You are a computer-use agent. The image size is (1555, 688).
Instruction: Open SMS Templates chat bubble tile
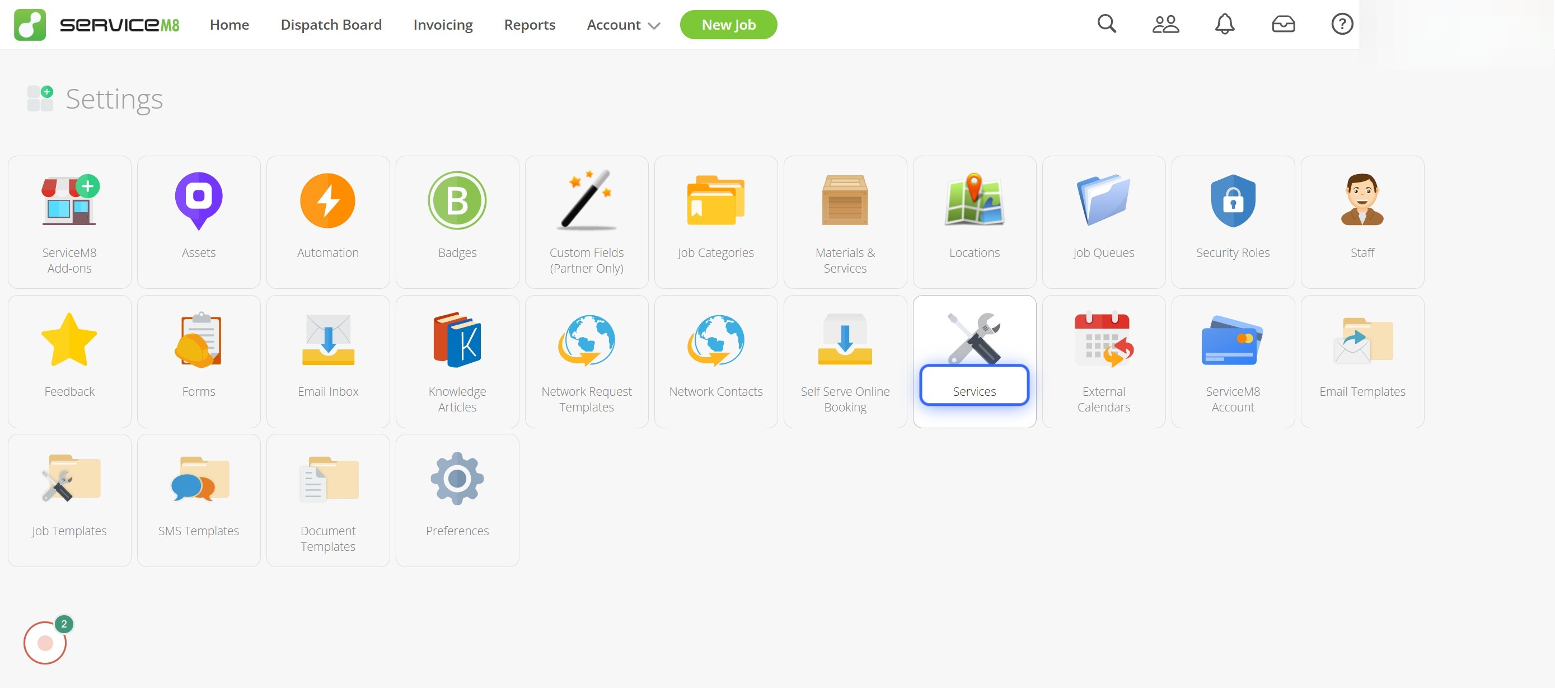pos(199,500)
